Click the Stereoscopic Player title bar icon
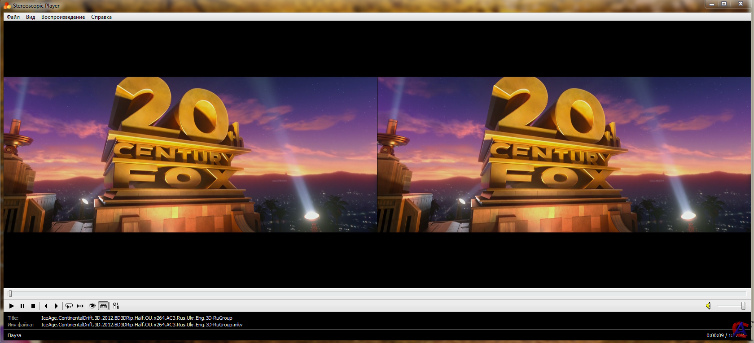 (x=7, y=6)
